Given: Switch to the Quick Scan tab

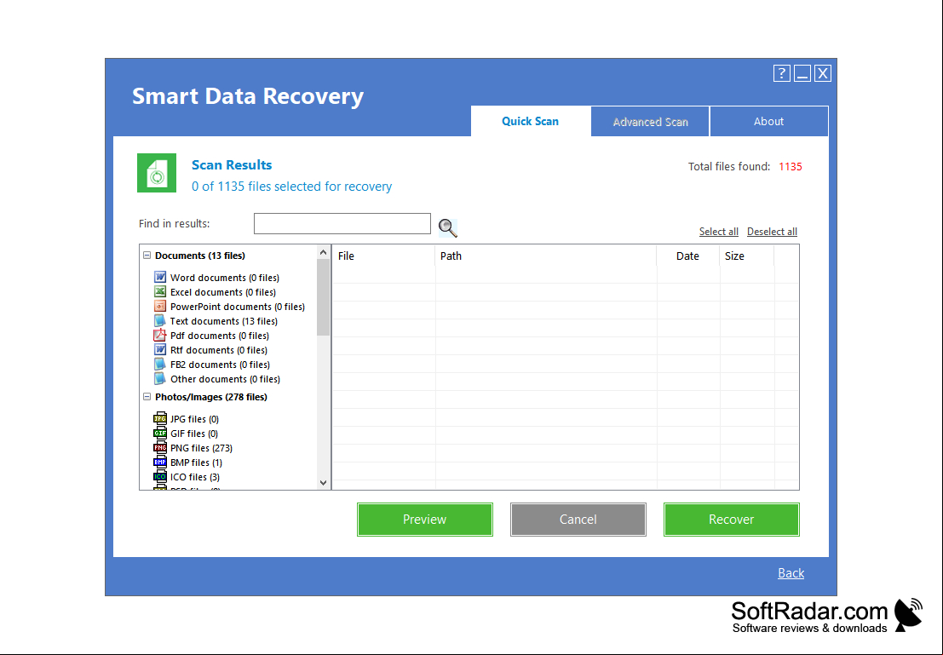Looking at the screenshot, I should pos(531,122).
